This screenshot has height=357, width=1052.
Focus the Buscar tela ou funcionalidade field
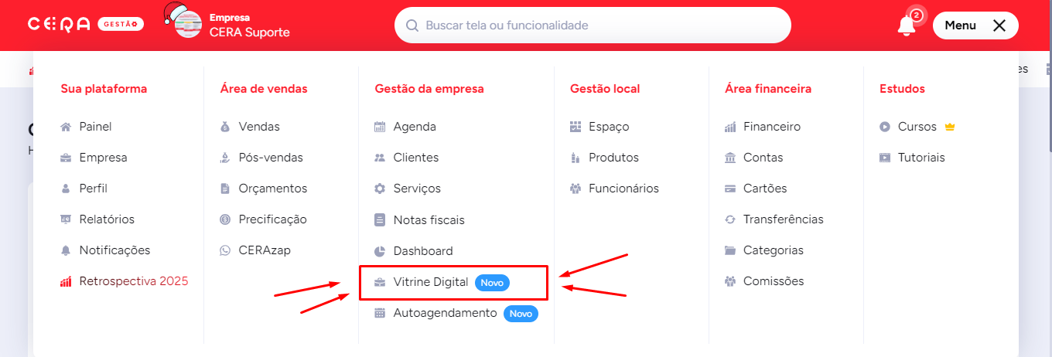pos(593,25)
